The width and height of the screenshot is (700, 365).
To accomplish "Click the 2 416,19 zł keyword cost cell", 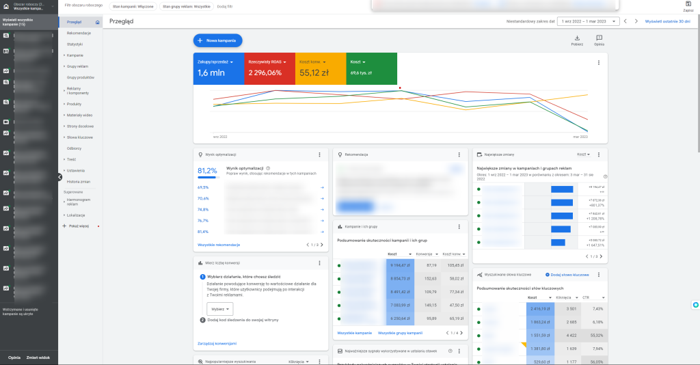I will pos(540,309).
